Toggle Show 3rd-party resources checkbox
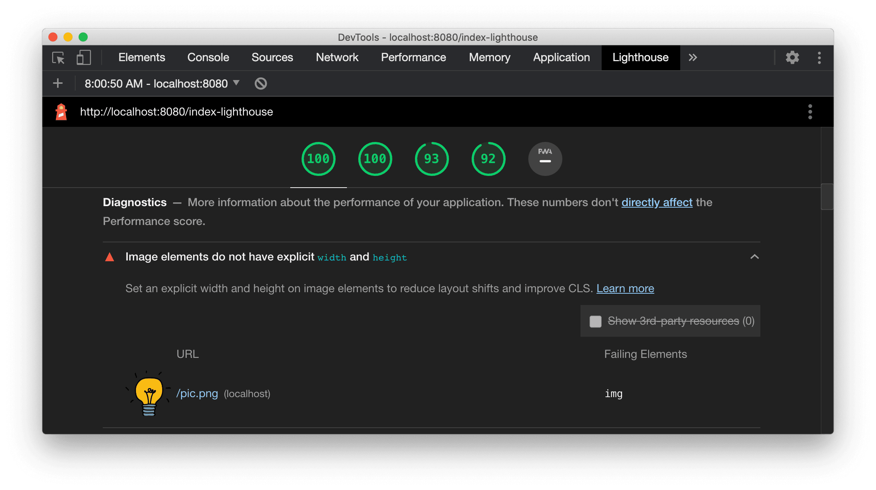Screen dimensions: 876x490 pyautogui.click(x=594, y=321)
